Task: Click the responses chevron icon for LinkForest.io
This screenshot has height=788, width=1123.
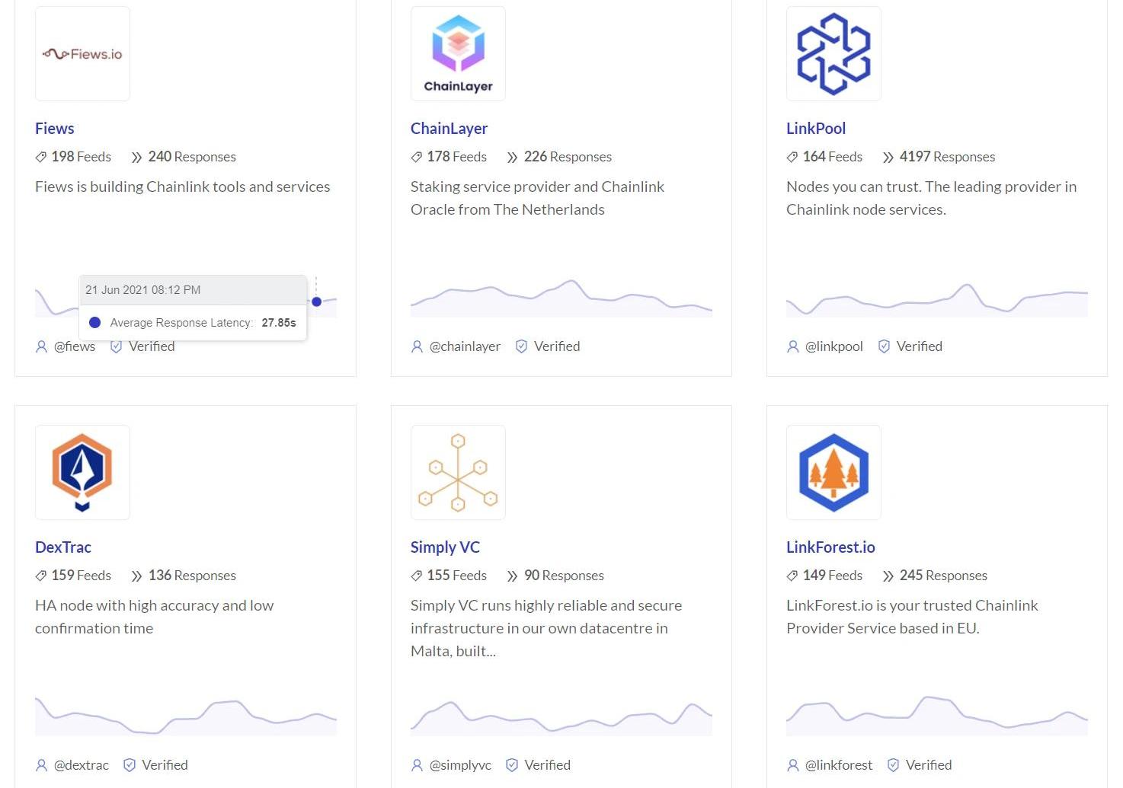Action: point(888,576)
